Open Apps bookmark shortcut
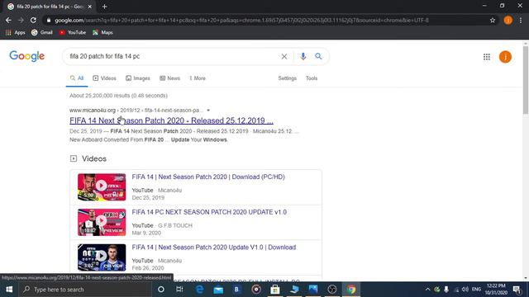This screenshot has width=529, height=297. [x=16, y=32]
